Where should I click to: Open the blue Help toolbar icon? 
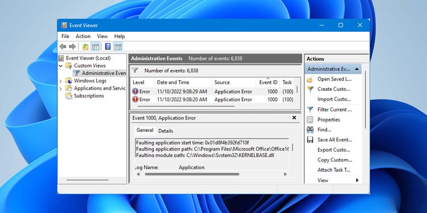(108, 47)
